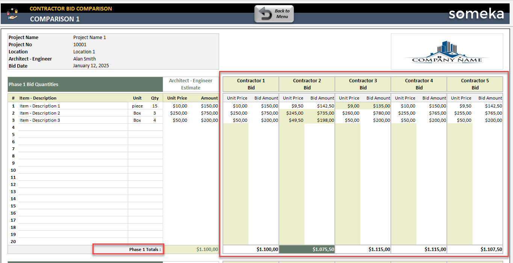Select the highlighted $198,00 Contractor 2 cell
Image resolution: width=513 pixels, height=263 pixels.
click(322, 120)
